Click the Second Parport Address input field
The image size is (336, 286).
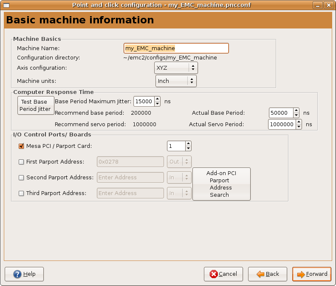click(130, 178)
